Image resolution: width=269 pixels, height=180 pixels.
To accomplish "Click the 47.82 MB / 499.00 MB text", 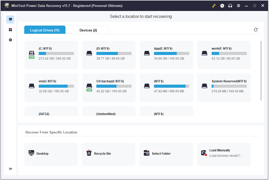I will (169, 91).
